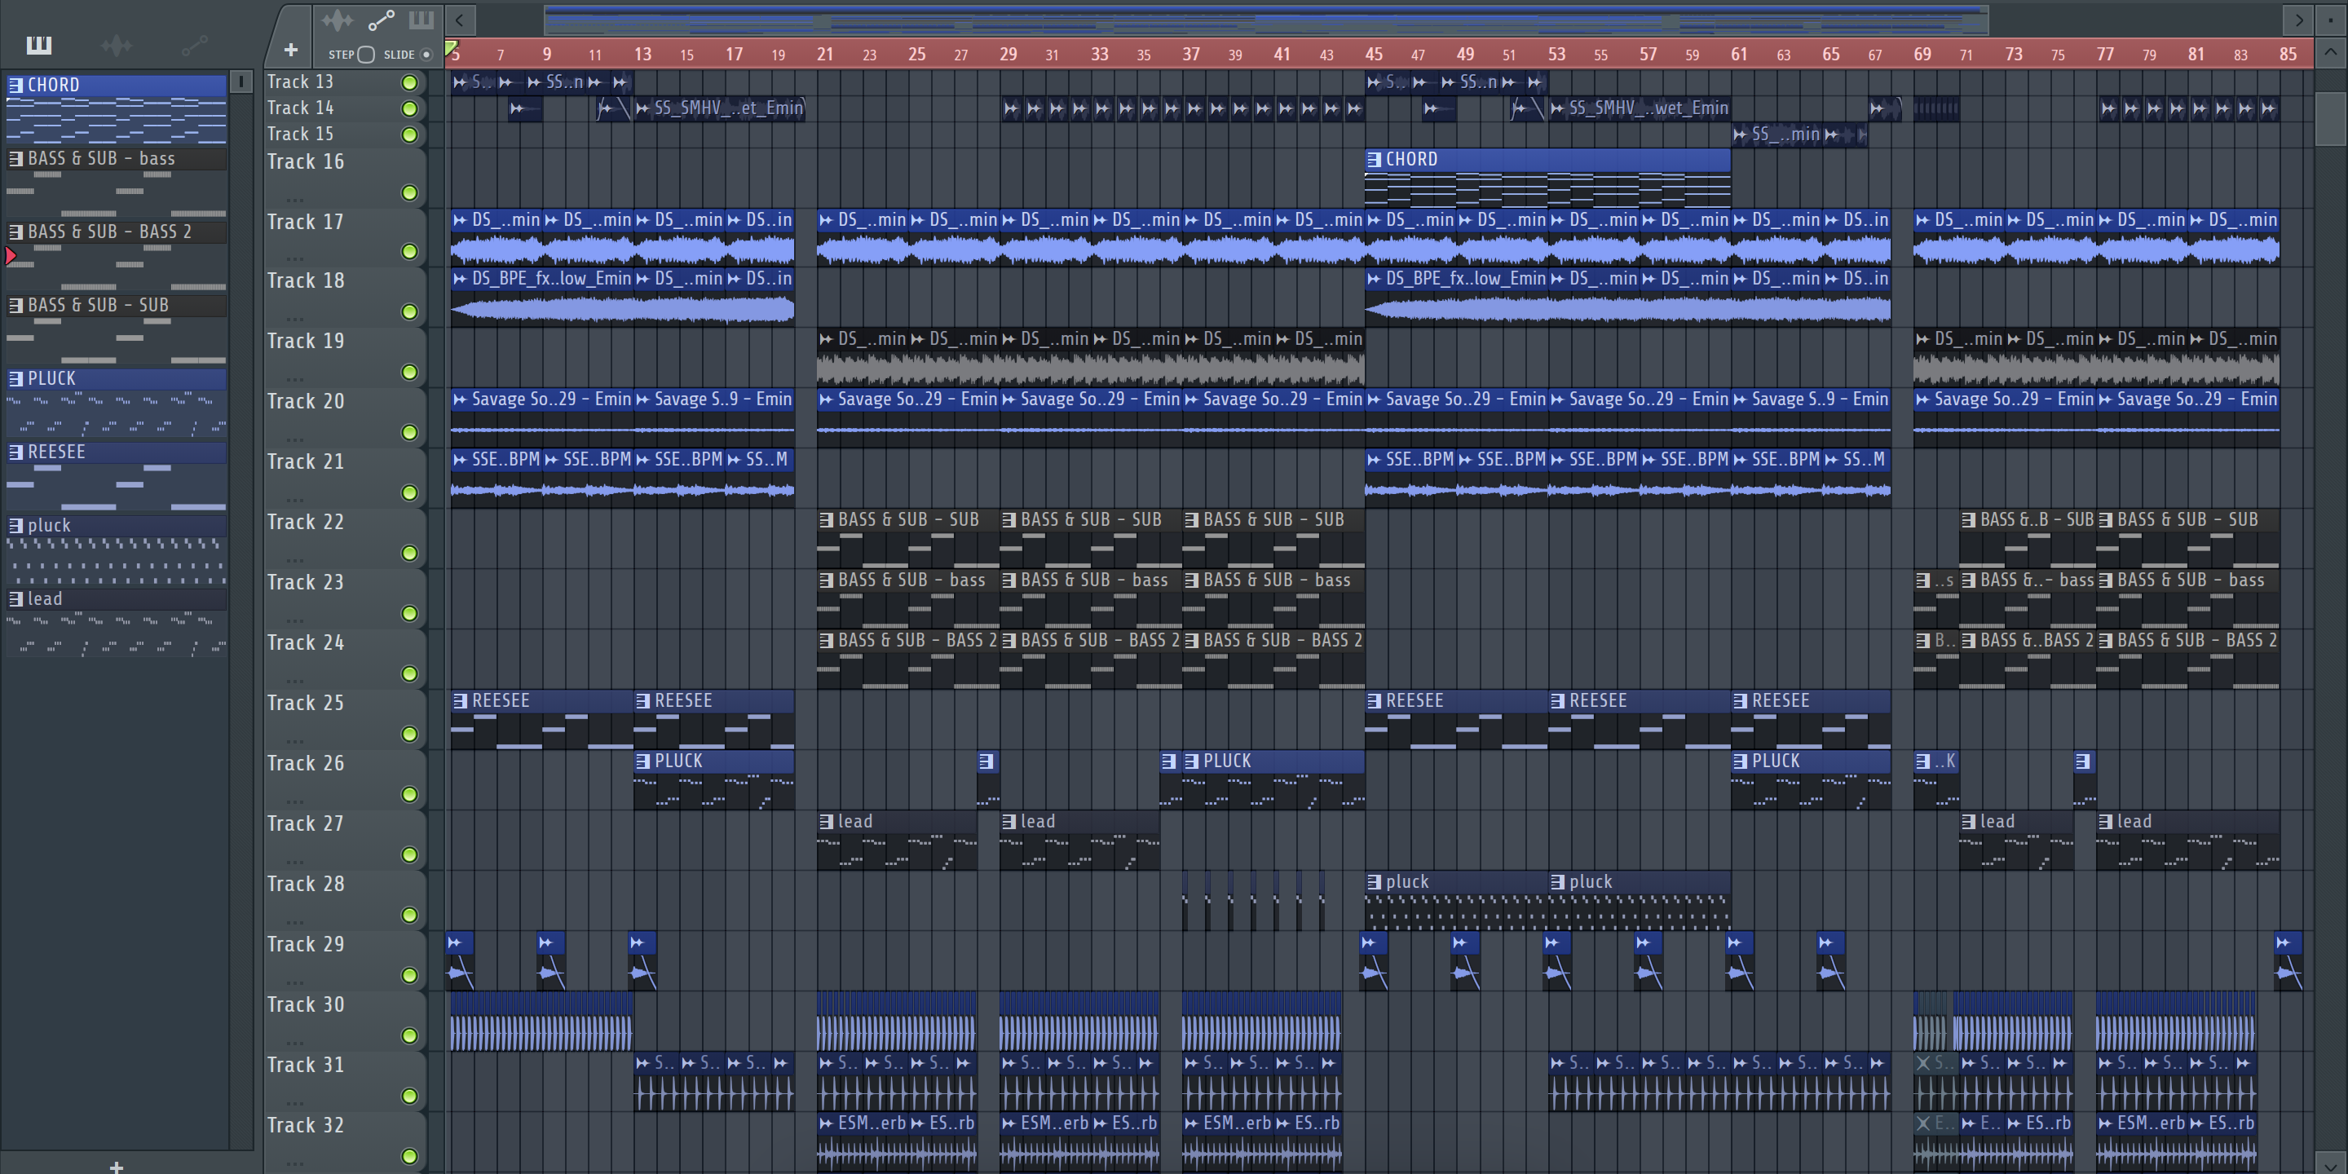Open clip menu of PLUCK clip at bar 13
The width and height of the screenshot is (2348, 1174).
pos(642,761)
